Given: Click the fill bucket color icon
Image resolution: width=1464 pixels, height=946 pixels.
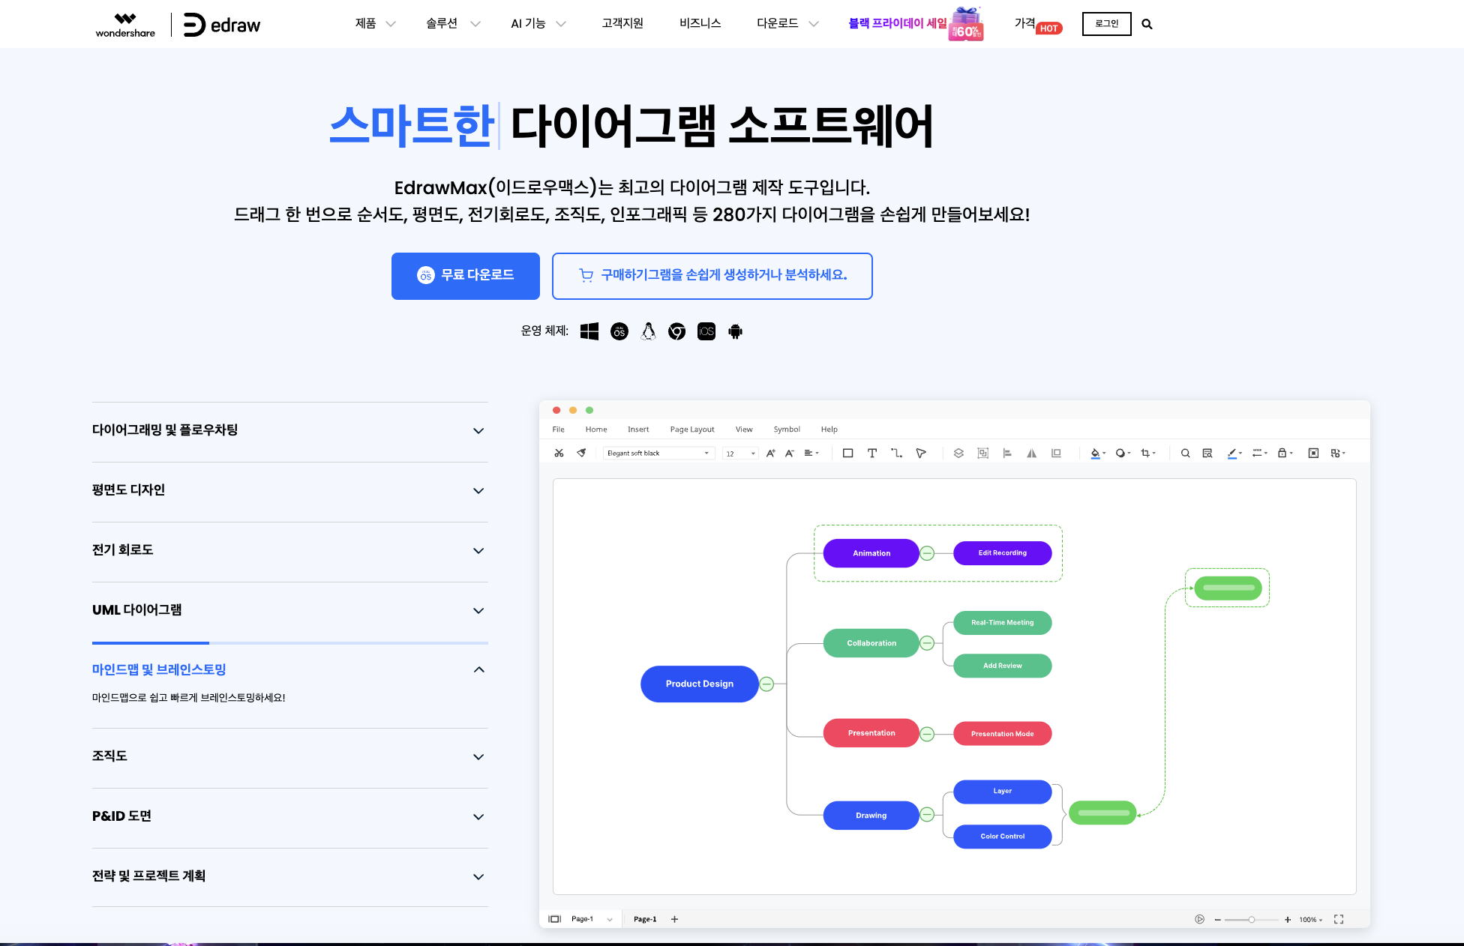Looking at the screenshot, I should click(1097, 453).
